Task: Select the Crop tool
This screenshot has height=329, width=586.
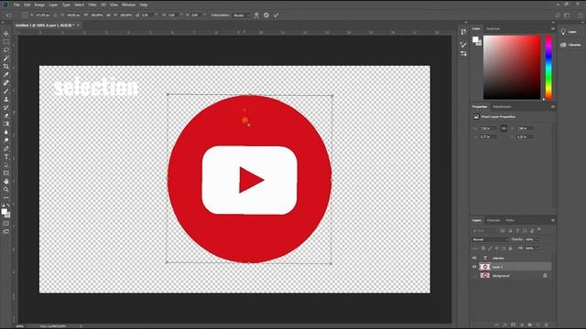Action: pos(6,67)
